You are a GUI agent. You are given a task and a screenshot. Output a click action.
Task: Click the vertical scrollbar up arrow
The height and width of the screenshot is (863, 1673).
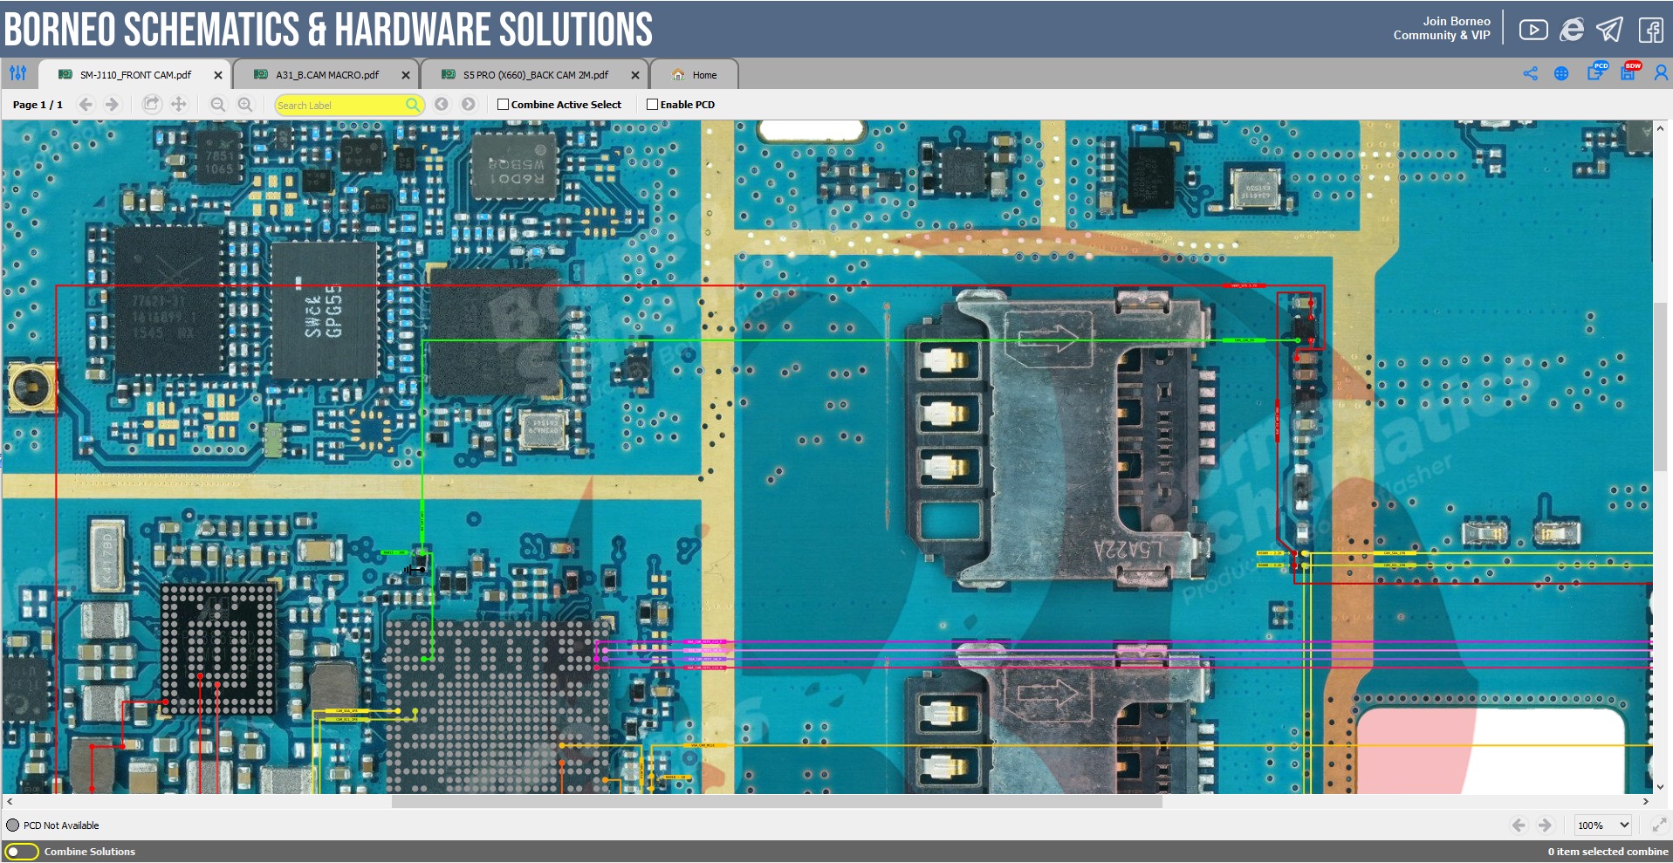[1660, 128]
